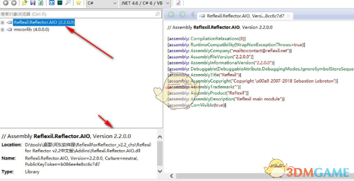
Task: Open the C# language dropdown
Action: 102,3
